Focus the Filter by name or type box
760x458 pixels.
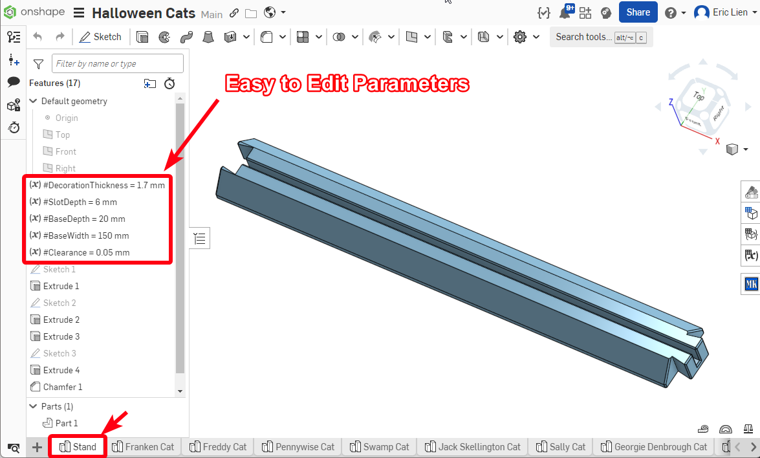tap(117, 63)
